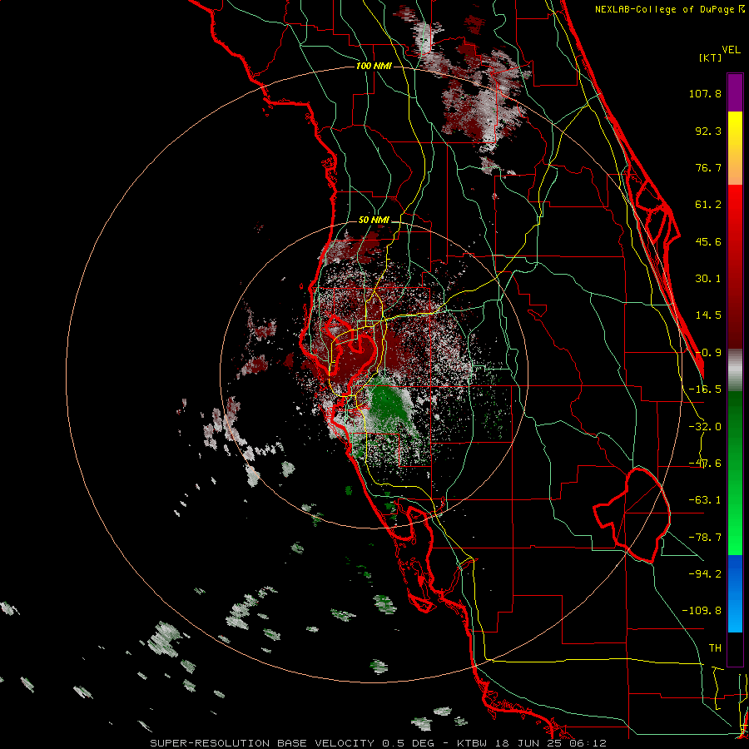Click the 76.7 velocity scale value
749x749 pixels.
(x=708, y=167)
